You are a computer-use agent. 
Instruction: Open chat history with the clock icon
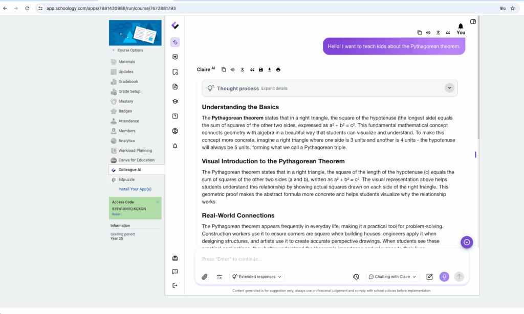point(356,277)
